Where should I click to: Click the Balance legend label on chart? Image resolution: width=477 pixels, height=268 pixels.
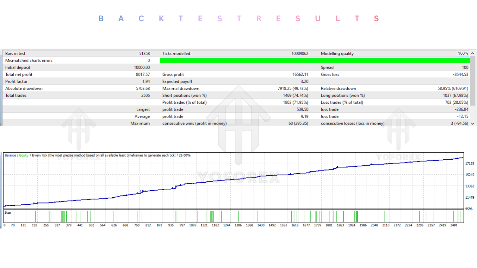click(x=10, y=155)
